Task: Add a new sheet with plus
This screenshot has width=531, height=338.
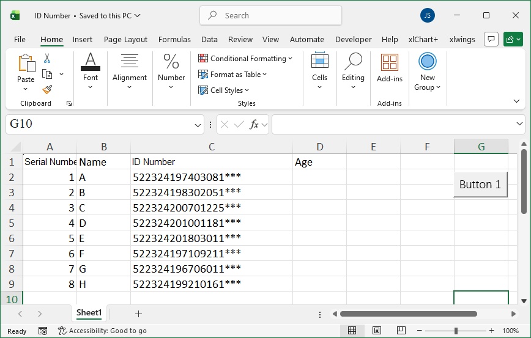Action: point(138,314)
